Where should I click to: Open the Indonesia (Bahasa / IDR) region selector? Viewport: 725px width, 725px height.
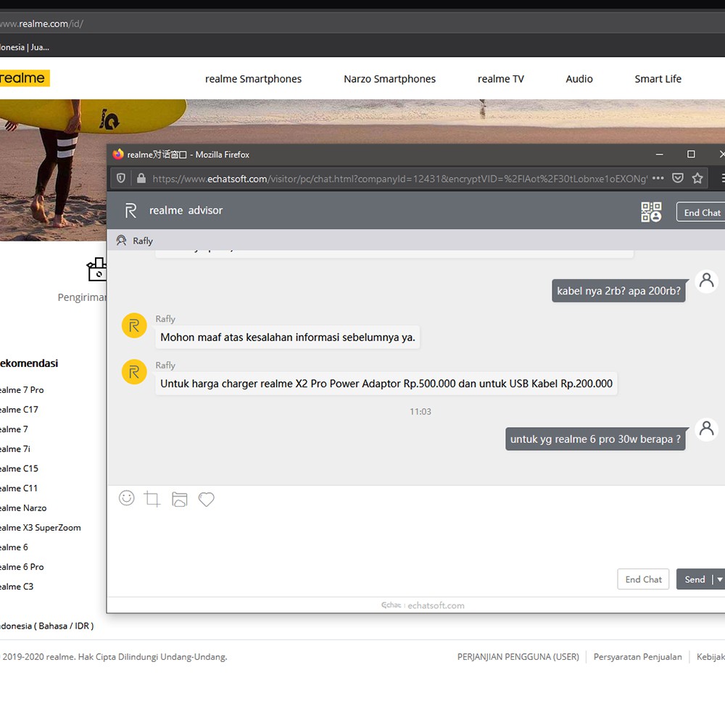click(46, 626)
